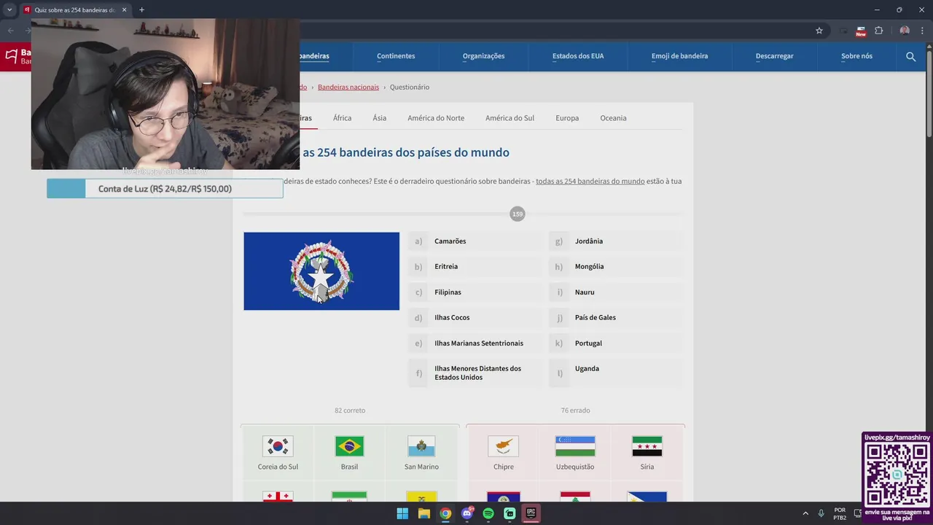
Task: Switch to the América do Norte tab
Action: point(436,118)
